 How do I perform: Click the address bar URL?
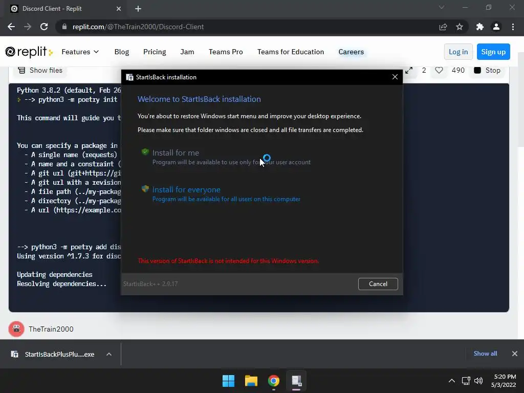(x=138, y=27)
